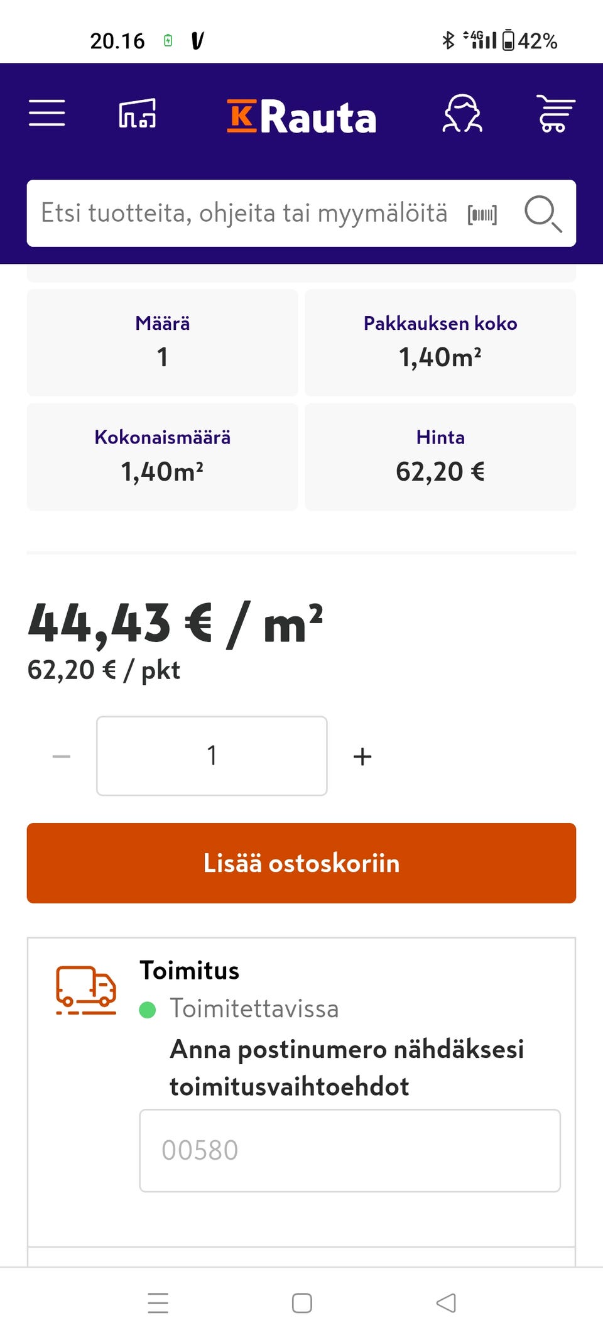Viewport: 603px width, 1340px height.
Task: Click inside the quantity value field
Action: click(211, 755)
